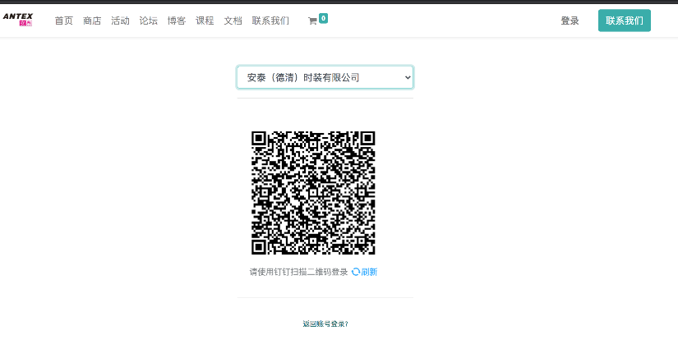Viewport: 678px width, 358px height.
Task: Open the company selection dropdown
Action: point(325,77)
